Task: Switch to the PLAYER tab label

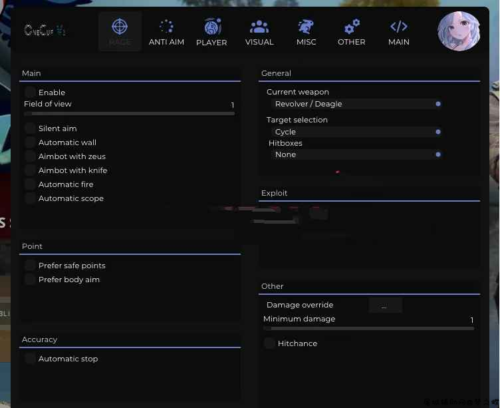Action: (211, 43)
